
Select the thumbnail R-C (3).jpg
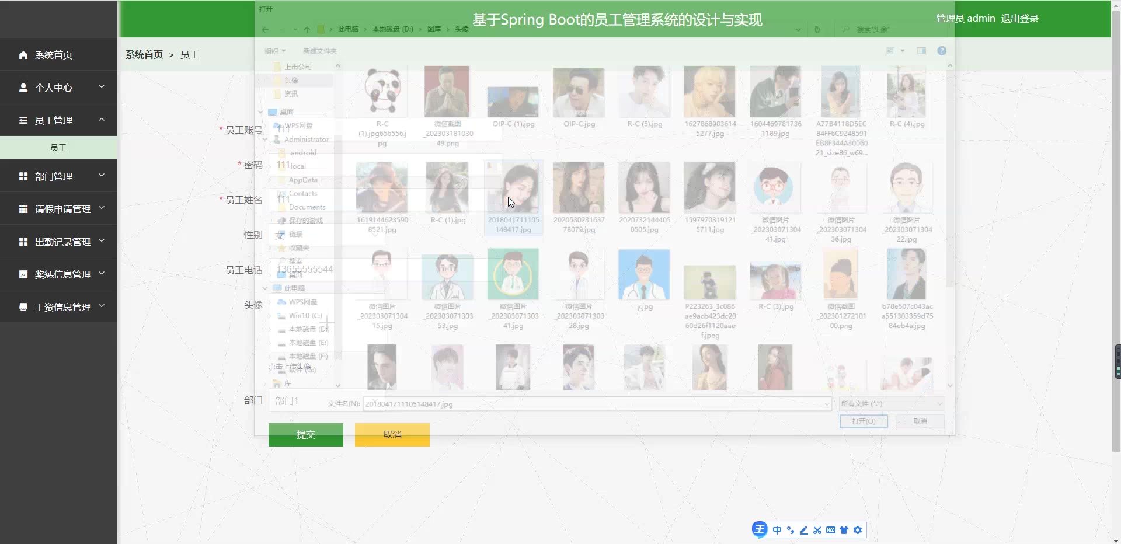click(x=775, y=281)
